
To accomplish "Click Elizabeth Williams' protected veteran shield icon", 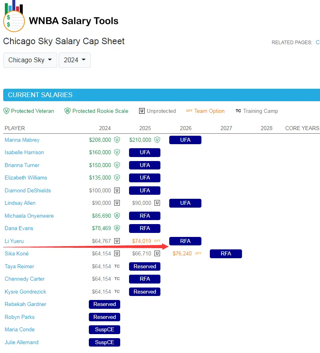I will tap(117, 178).
